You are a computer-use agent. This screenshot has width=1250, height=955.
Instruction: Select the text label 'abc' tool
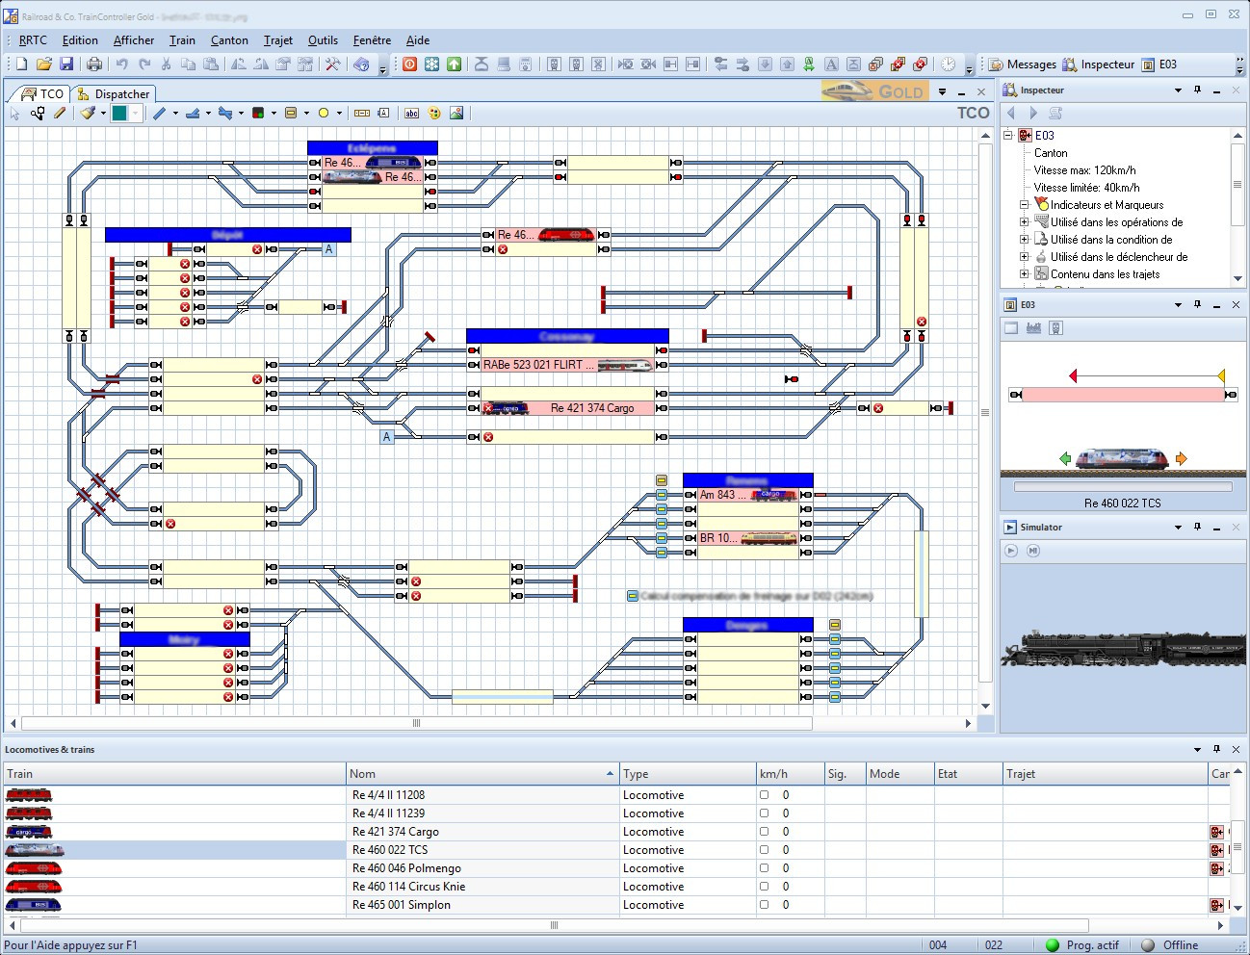(412, 114)
